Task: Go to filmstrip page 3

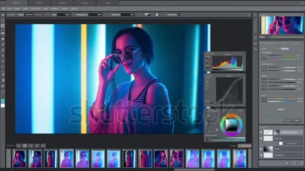Action: tap(31, 146)
